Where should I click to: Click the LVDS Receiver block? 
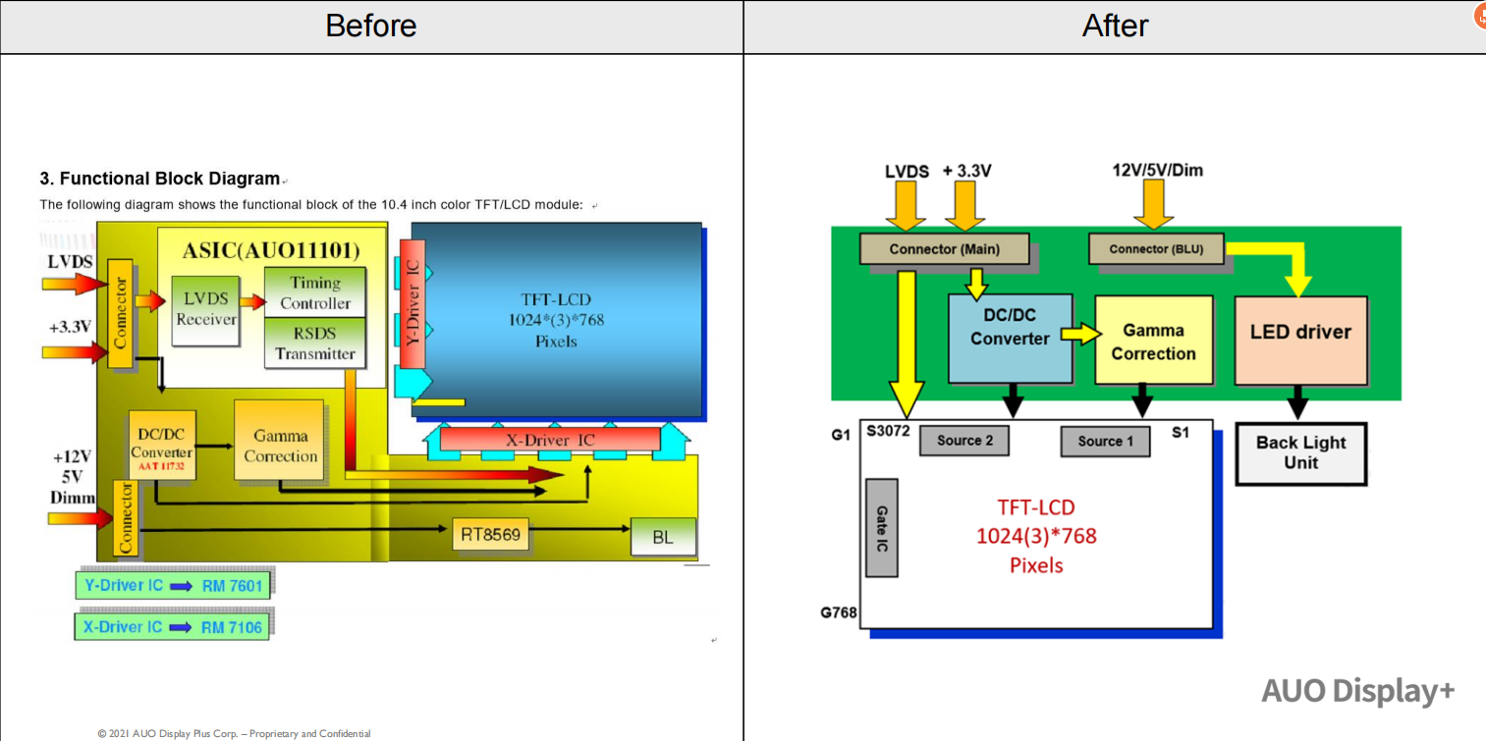click(x=206, y=309)
